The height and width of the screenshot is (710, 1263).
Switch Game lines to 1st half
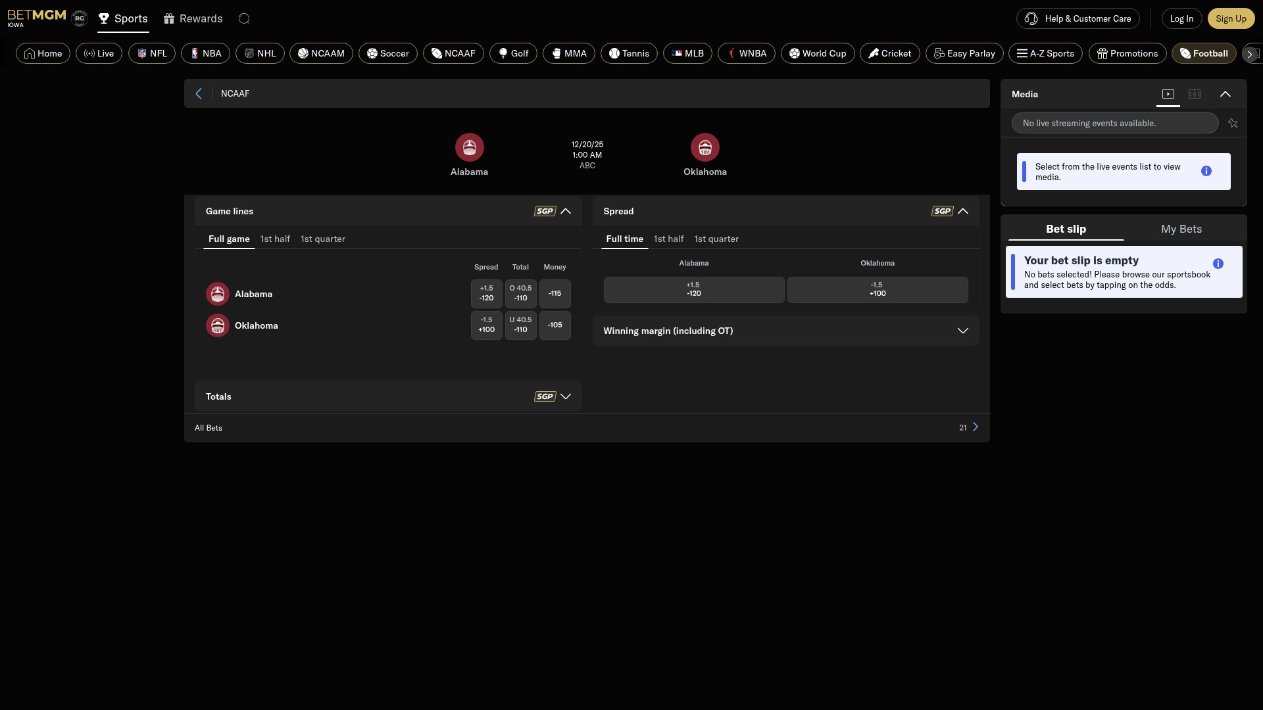pyautogui.click(x=275, y=239)
